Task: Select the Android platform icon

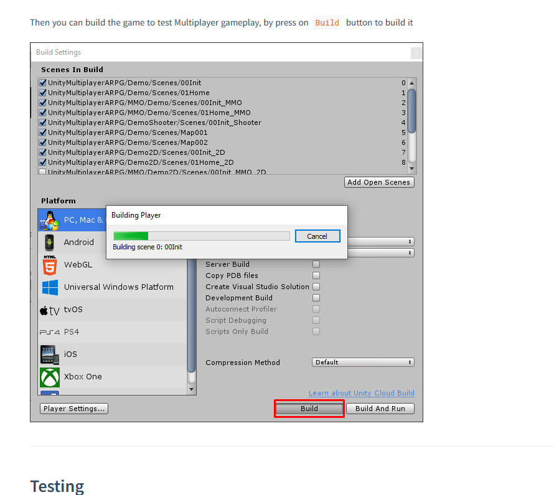Action: [49, 243]
